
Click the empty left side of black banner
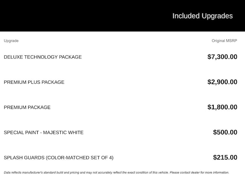point(57,16)
